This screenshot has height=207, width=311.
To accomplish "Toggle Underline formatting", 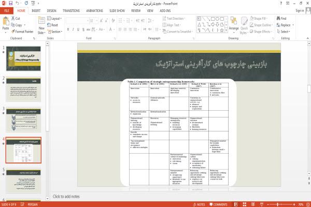I will [78, 29].
